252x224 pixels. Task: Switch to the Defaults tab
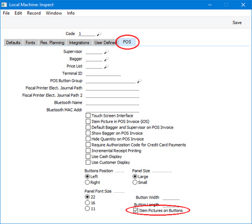click(13, 43)
